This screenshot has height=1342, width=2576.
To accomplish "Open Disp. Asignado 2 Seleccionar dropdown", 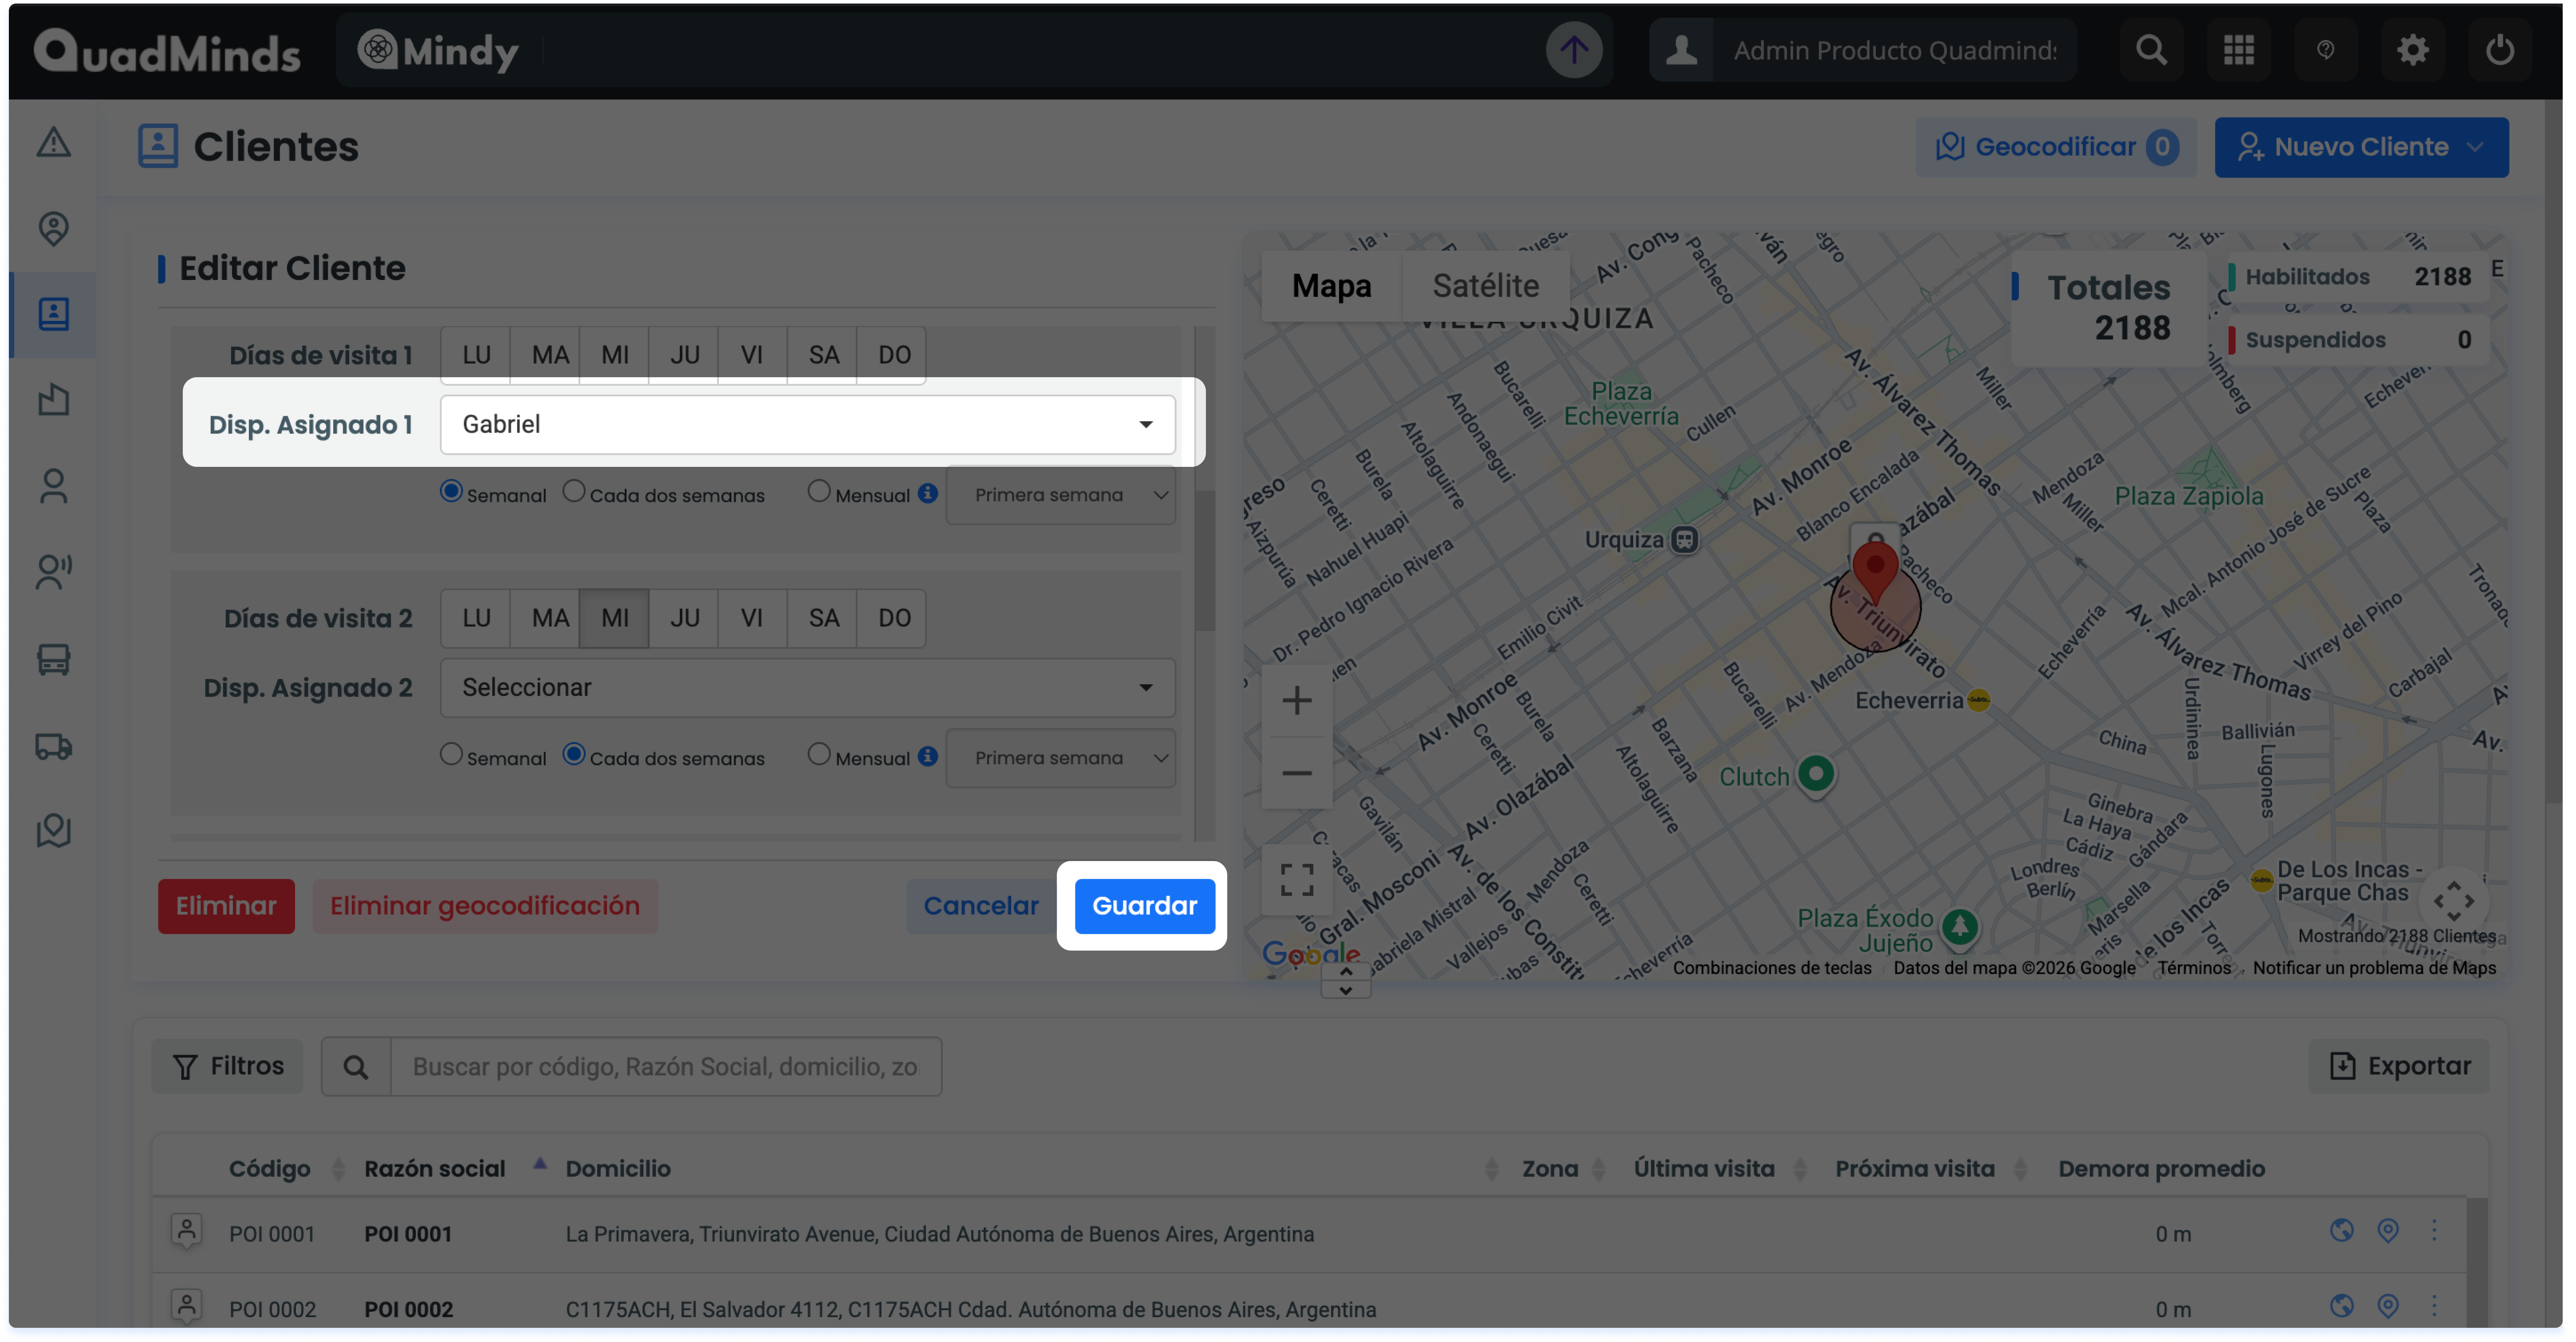I will coord(807,687).
